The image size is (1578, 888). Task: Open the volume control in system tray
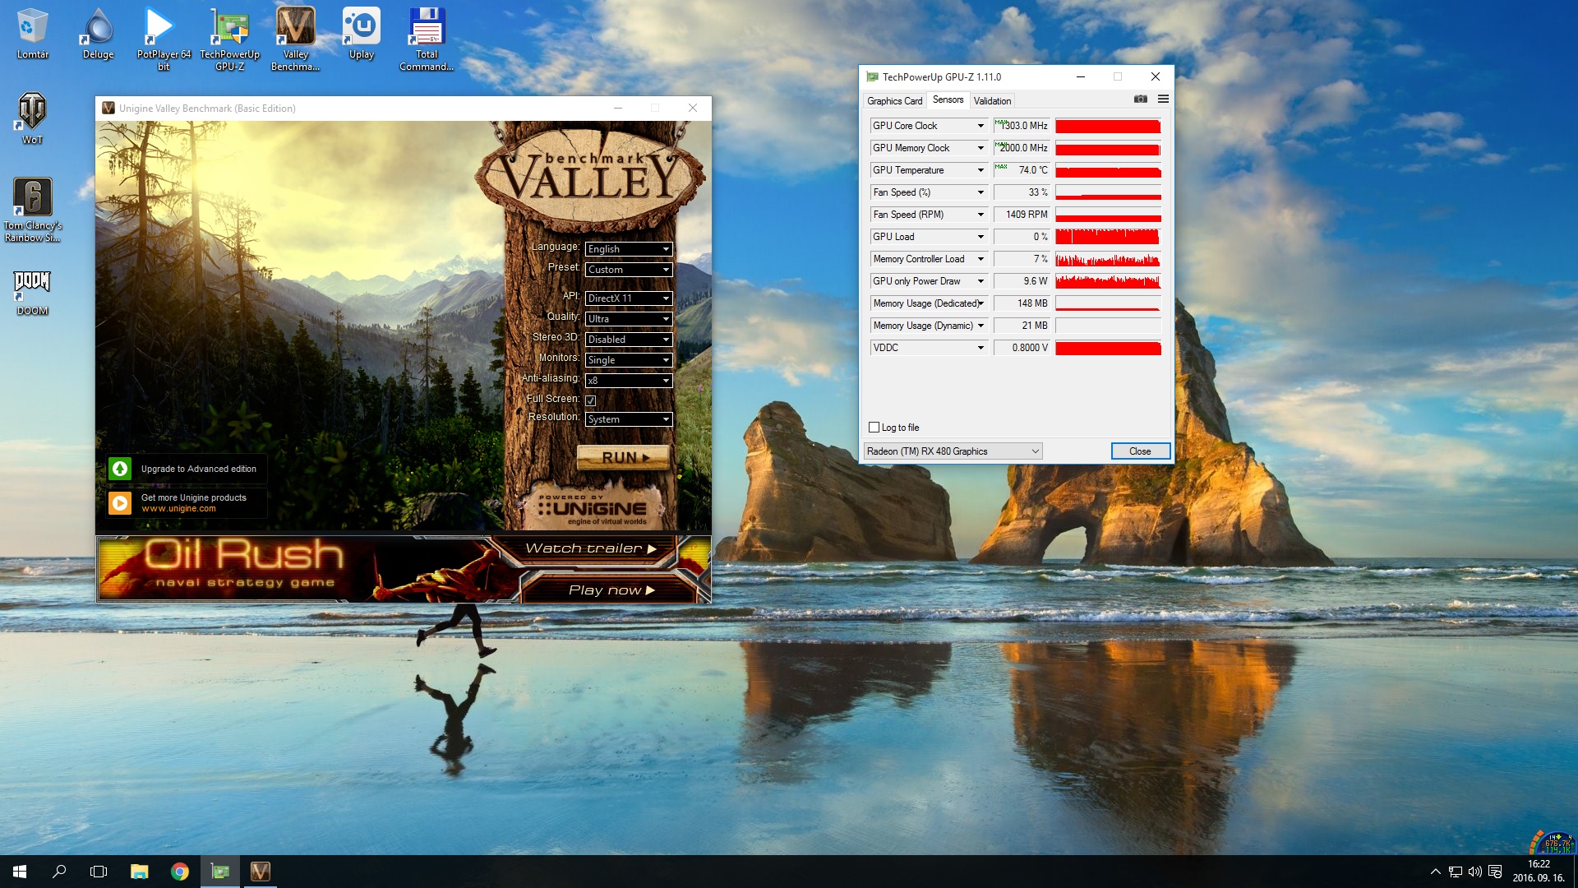pyautogui.click(x=1474, y=872)
